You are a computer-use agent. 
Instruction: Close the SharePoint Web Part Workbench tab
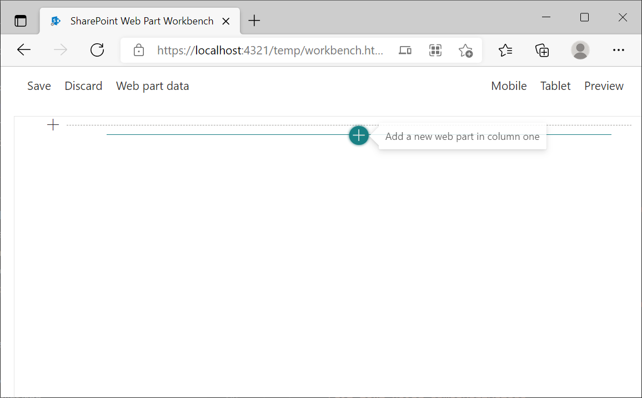(x=225, y=21)
